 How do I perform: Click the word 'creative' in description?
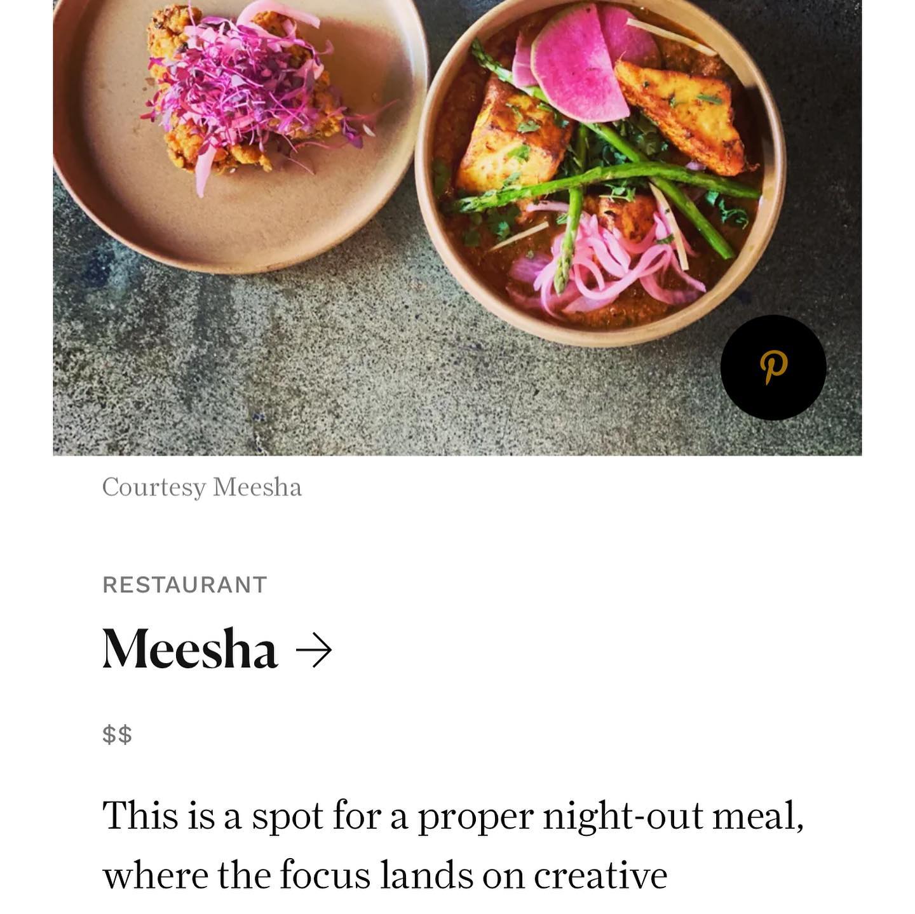[x=600, y=875]
